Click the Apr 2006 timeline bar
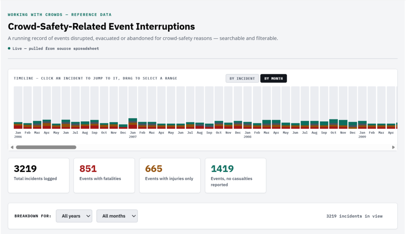The width and height of the screenshot is (406, 234). tap(47, 108)
